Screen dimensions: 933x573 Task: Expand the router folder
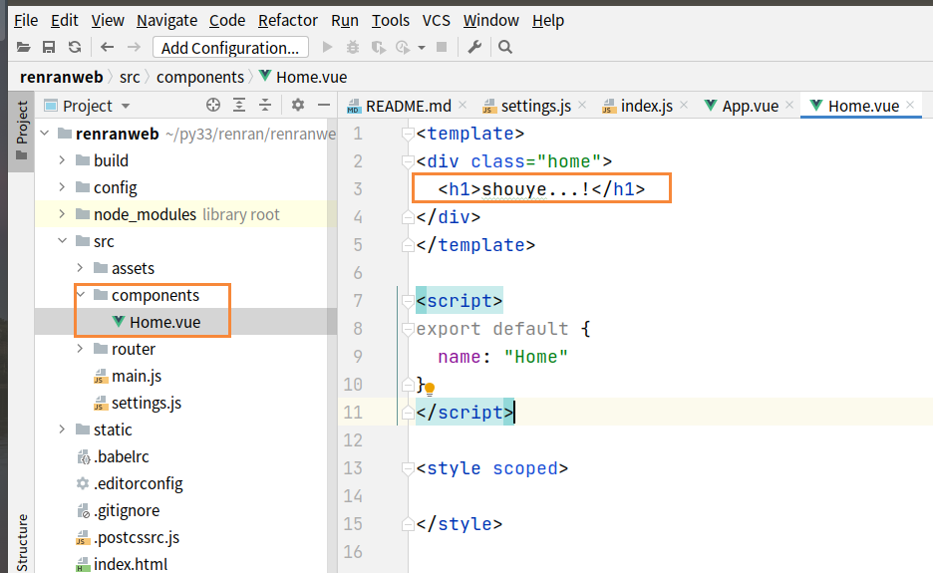click(x=81, y=348)
